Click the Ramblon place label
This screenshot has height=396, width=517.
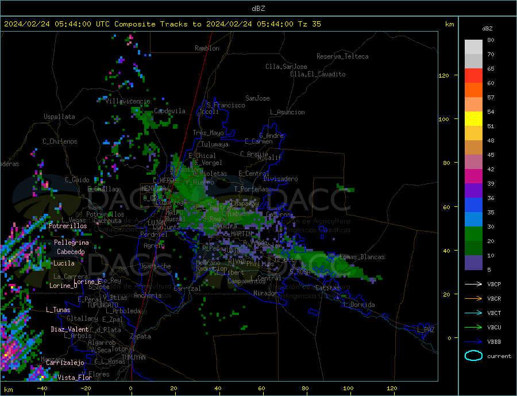pyautogui.click(x=207, y=48)
